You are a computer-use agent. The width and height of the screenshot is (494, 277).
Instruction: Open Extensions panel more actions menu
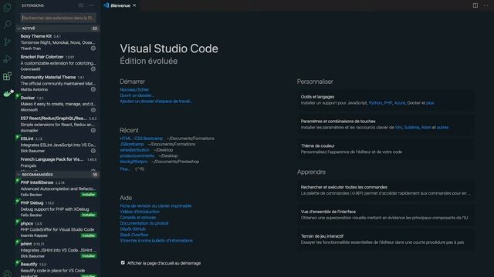click(x=91, y=5)
